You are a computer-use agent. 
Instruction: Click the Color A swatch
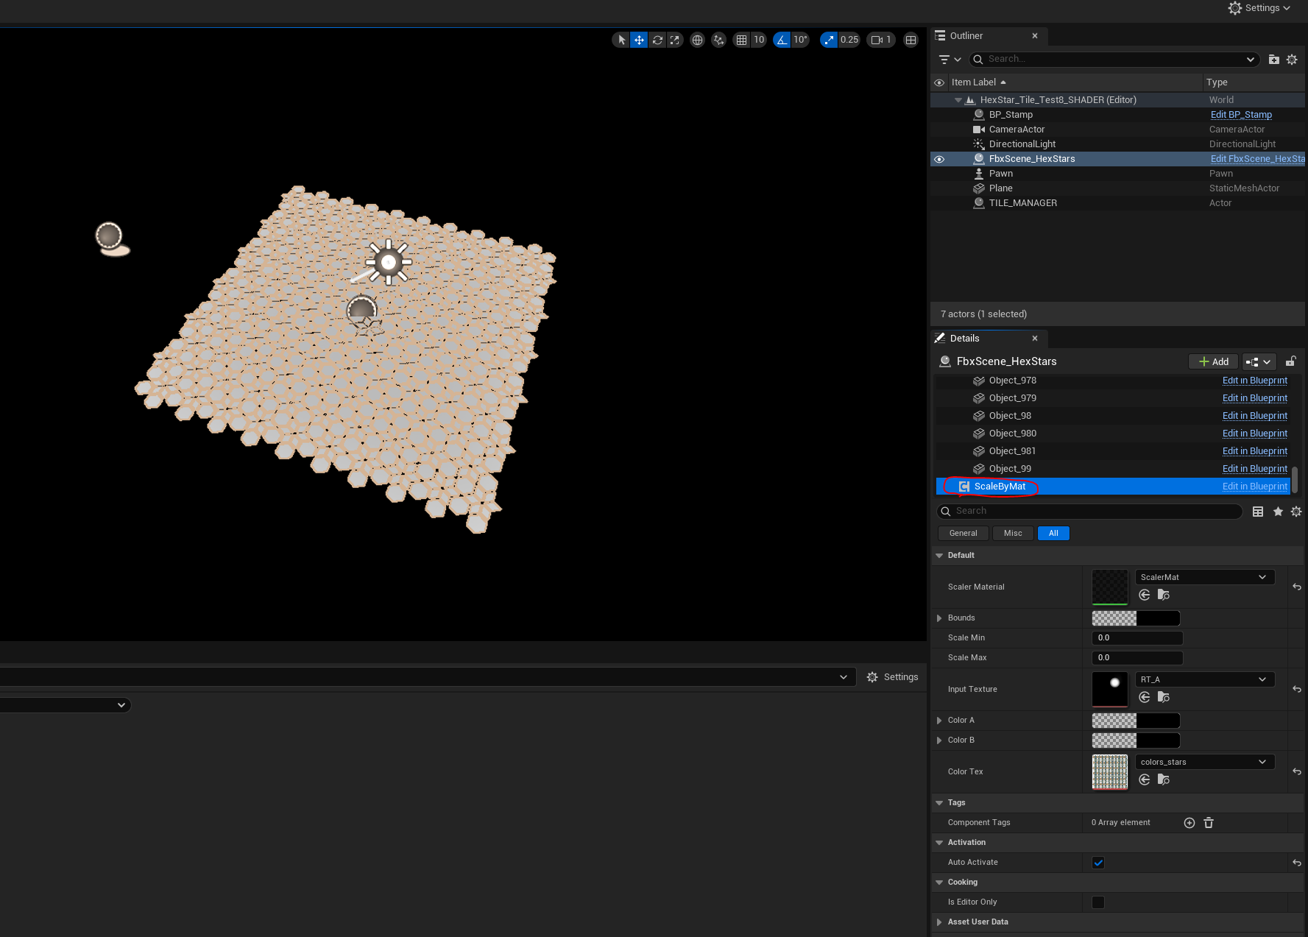coord(1135,721)
